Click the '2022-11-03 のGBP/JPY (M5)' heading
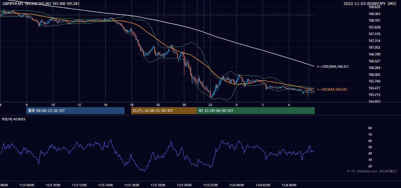 [x=371, y=4]
